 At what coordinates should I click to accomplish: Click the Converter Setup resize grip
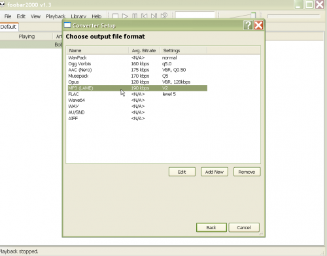[261, 234]
